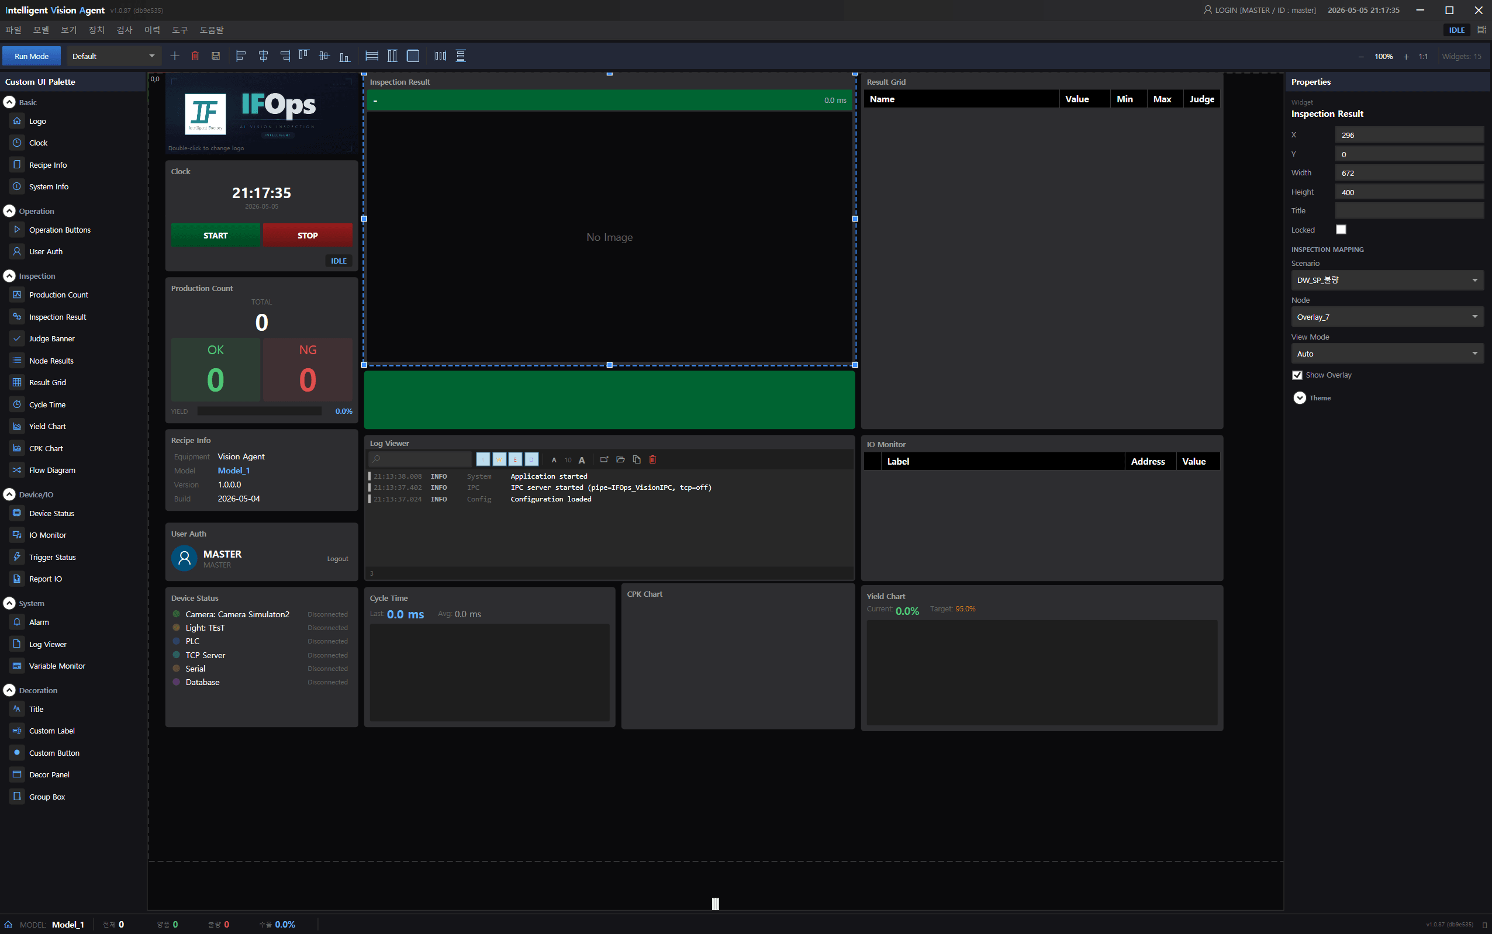
Task: Distribute widgets horizontally
Action: pyautogui.click(x=440, y=56)
